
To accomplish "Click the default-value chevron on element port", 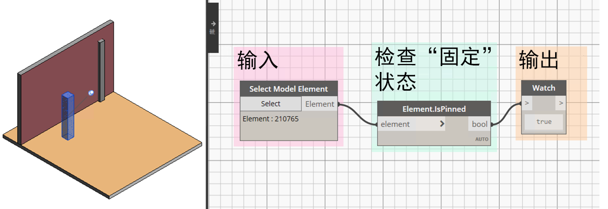I will pos(442,124).
